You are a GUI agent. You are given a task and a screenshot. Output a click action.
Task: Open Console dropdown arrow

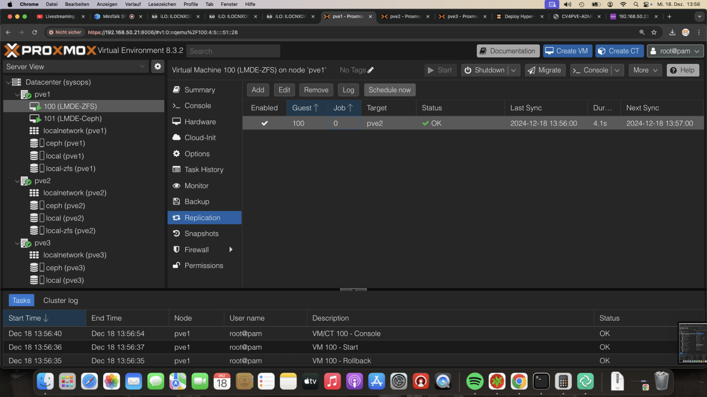[x=617, y=70]
